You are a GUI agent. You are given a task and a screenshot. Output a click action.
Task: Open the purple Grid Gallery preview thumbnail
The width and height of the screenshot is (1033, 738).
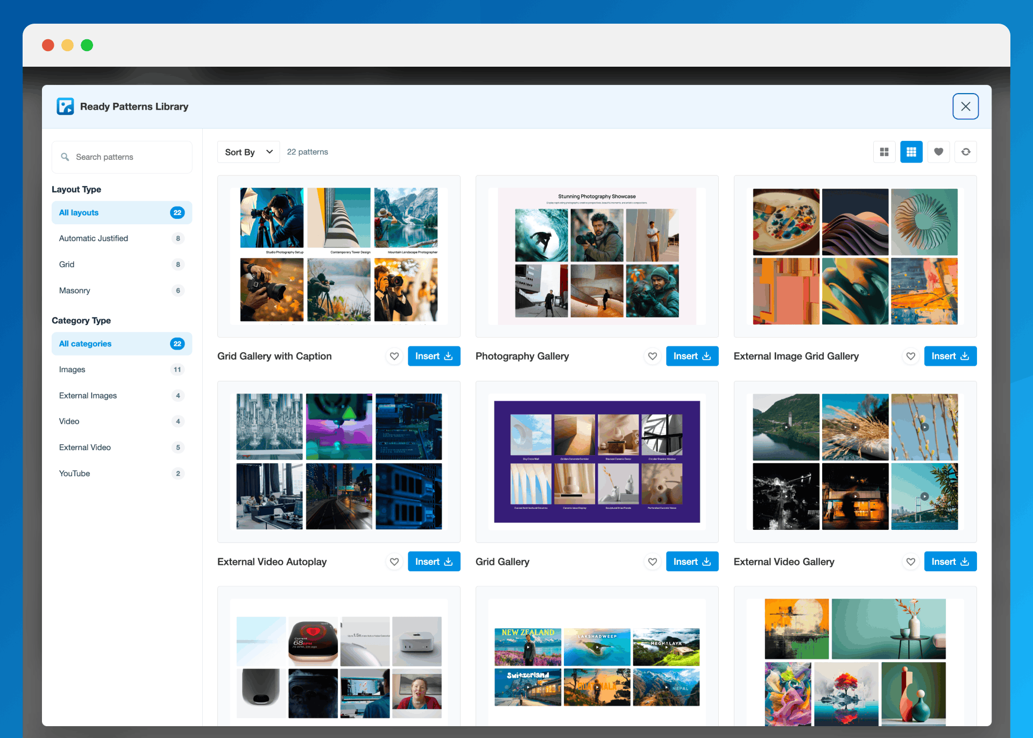[597, 462]
